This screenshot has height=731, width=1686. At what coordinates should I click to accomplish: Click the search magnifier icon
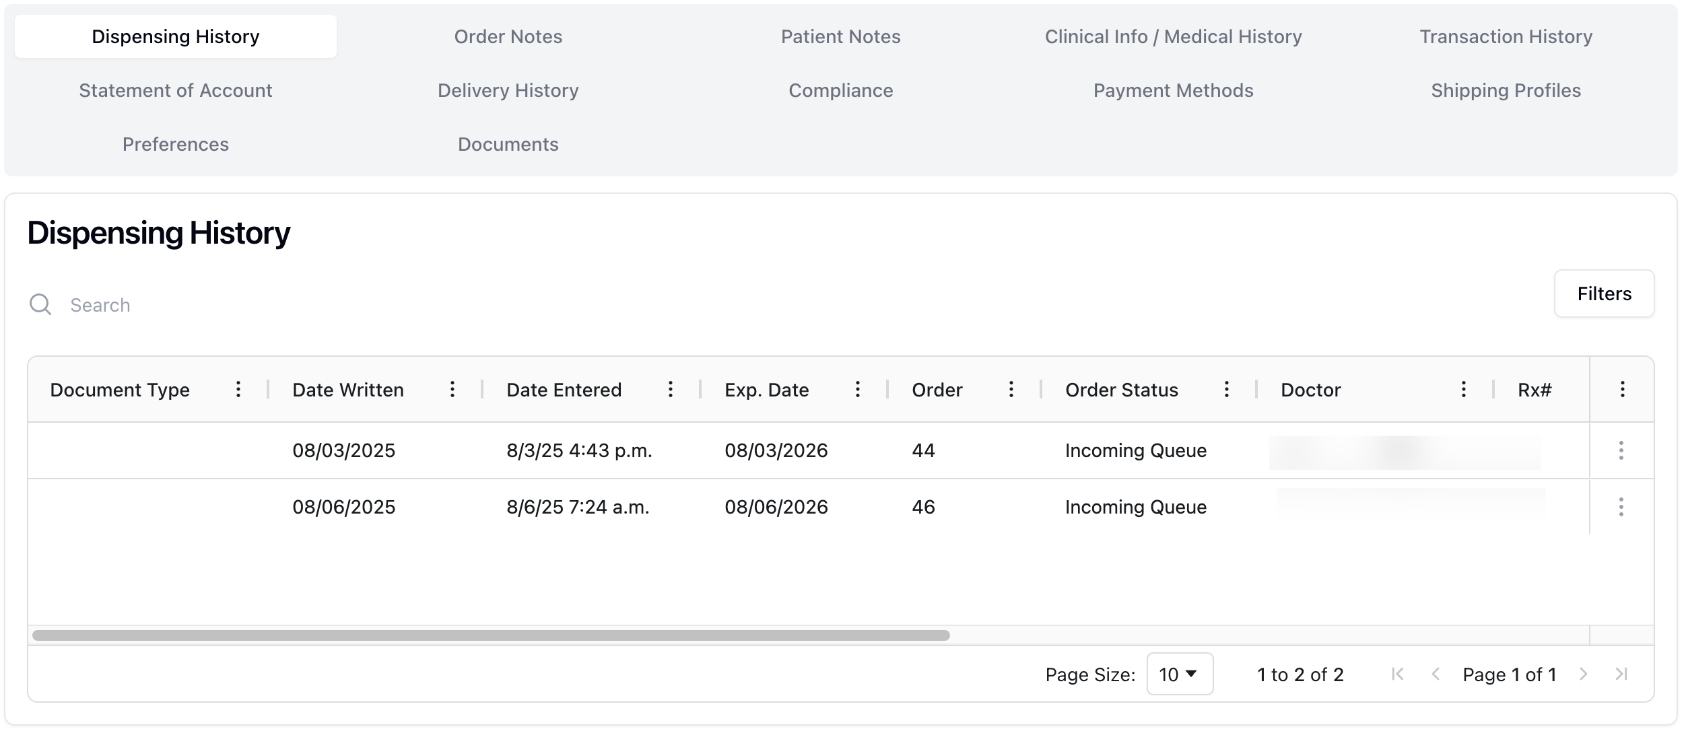(x=40, y=304)
